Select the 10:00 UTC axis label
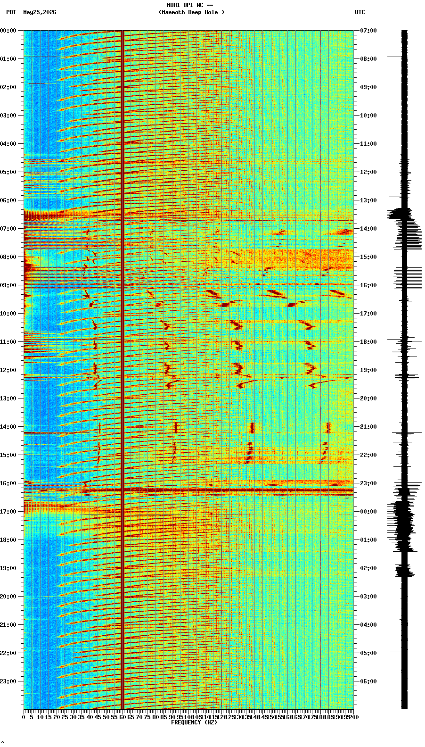The width and height of the screenshot is (425, 747). pos(368,116)
